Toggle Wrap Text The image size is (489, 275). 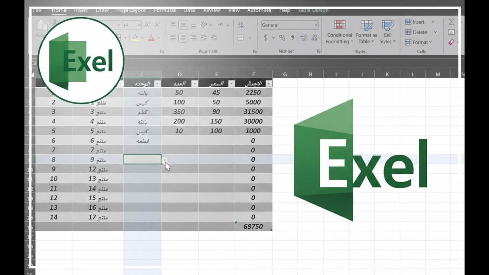click(x=241, y=25)
